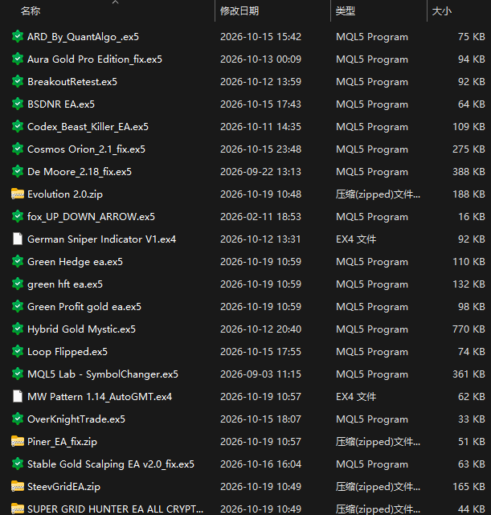Click date 2026-09-22 13:13
This screenshot has height=515, width=491.
(260, 172)
